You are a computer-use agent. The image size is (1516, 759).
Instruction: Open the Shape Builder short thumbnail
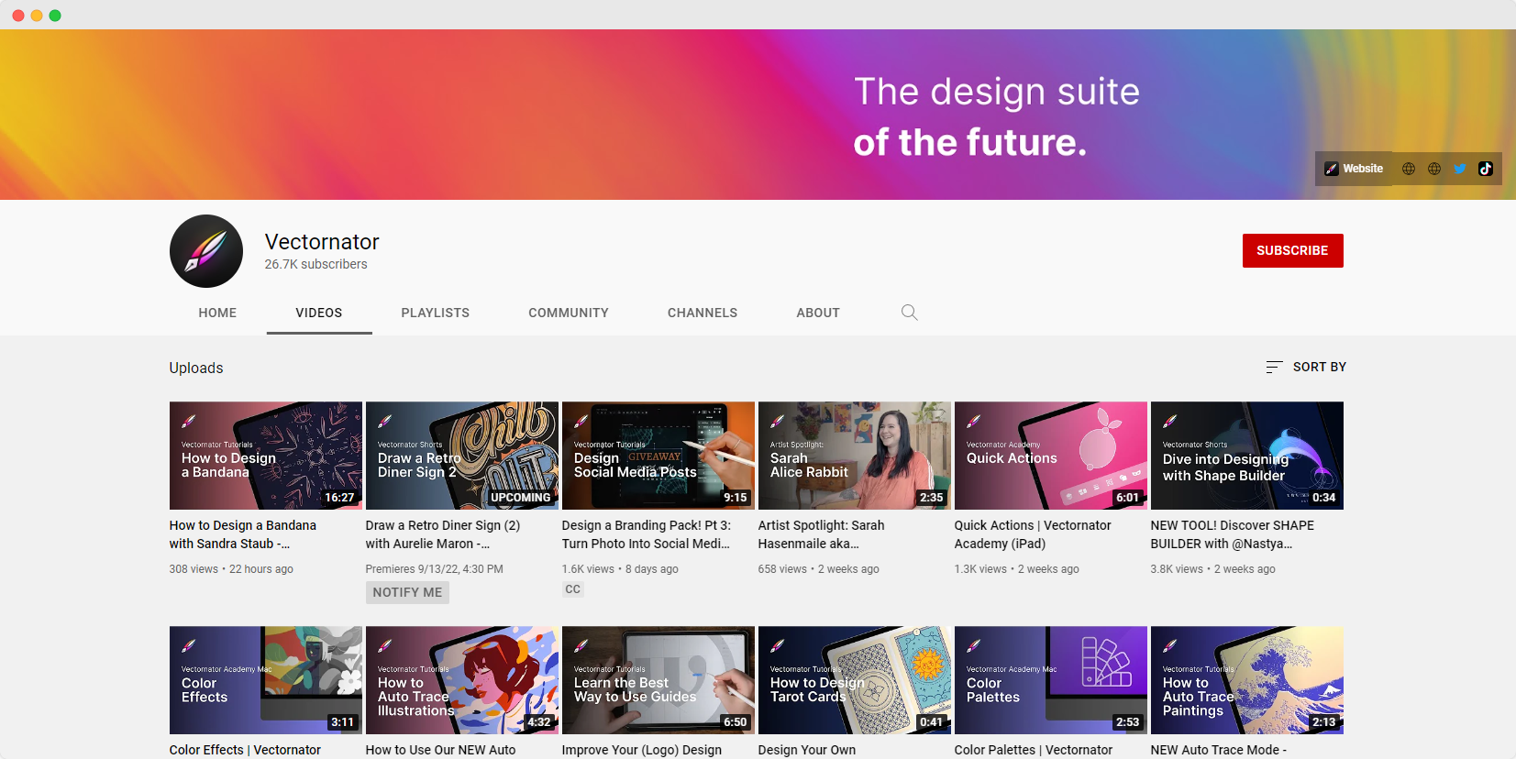pos(1247,456)
